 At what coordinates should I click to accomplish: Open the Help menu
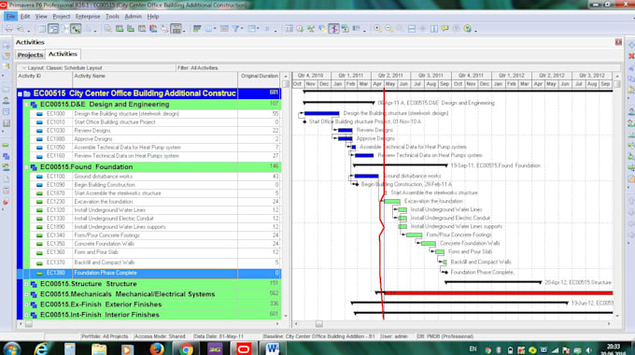tap(152, 17)
